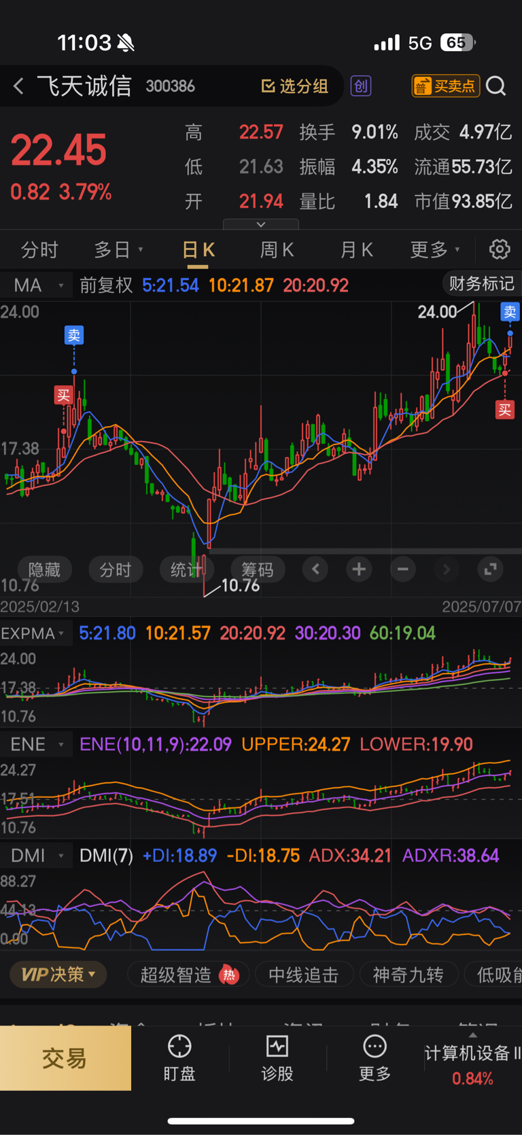Image resolution: width=522 pixels, height=1135 pixels.
Task: Toggle the 财务标记 button
Action: click(481, 283)
